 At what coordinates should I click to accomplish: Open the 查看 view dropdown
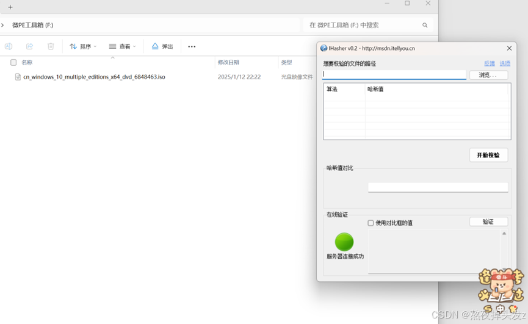(x=122, y=46)
